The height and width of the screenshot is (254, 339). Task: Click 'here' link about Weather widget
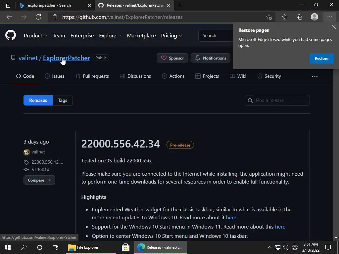[x=231, y=218]
